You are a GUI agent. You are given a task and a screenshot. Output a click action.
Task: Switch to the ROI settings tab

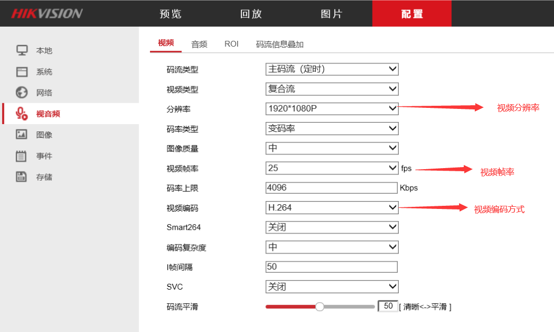coord(231,44)
